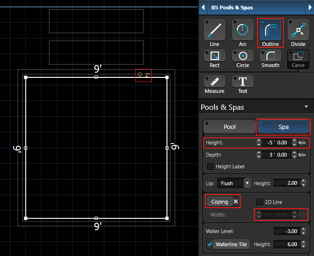The image size is (314, 256).
Task: Check the 2D Line option
Action: (260, 202)
